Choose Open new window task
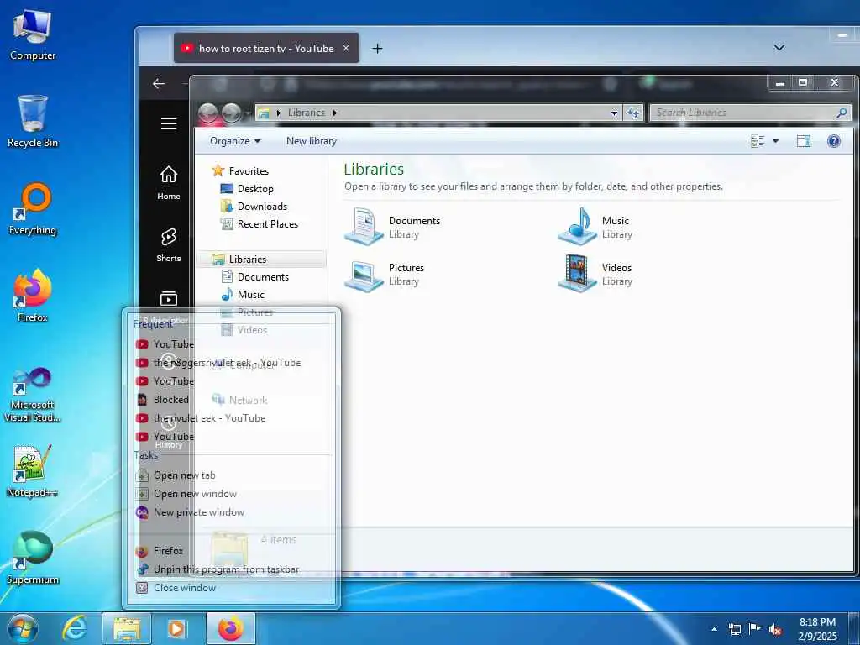This screenshot has height=645, width=860. 233,494
